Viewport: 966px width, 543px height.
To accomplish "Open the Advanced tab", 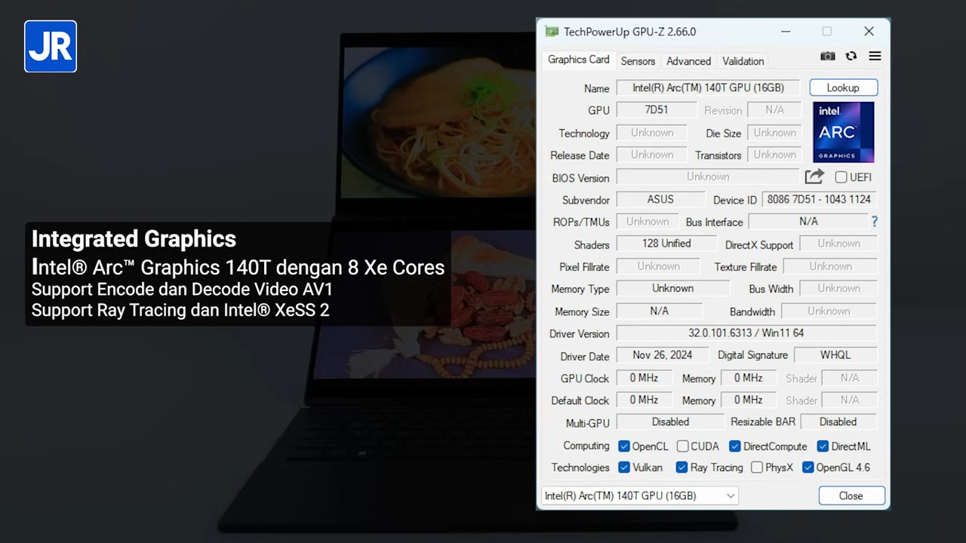I will click(x=688, y=61).
